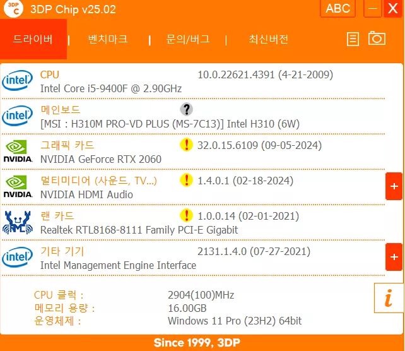Screen dimensions: 405x351
Task: Click the warning icon for 멀티미디어
Action: [x=186, y=180]
